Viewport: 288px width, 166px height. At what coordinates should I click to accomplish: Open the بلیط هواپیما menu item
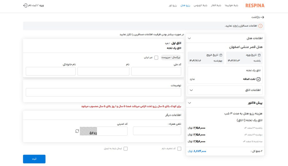pos(231,5)
